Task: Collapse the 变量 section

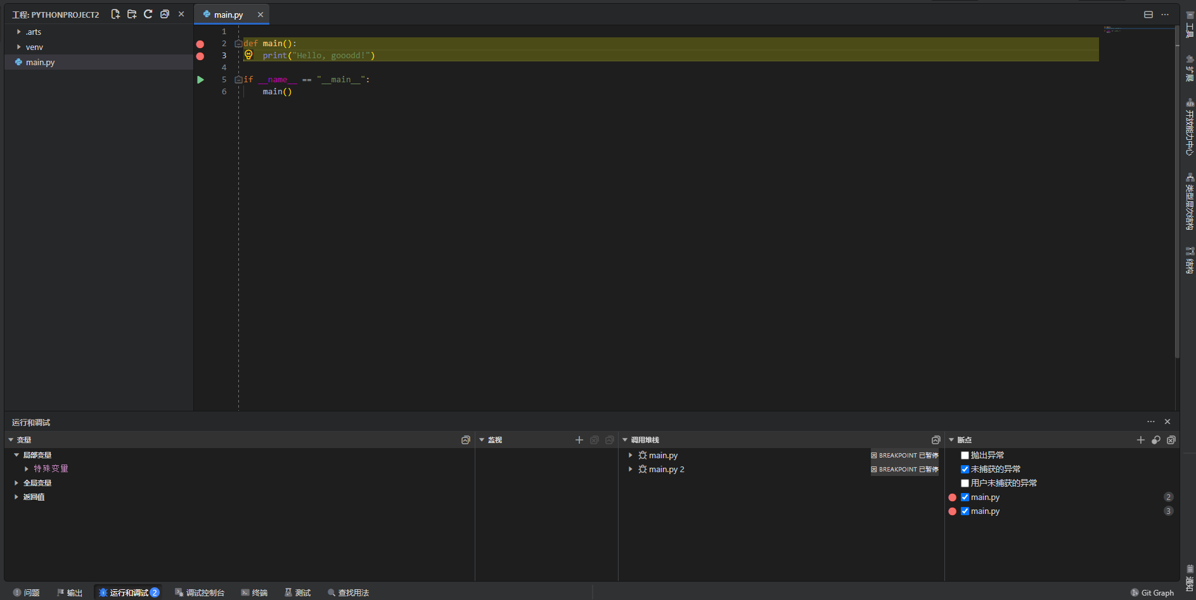Action: pos(11,440)
